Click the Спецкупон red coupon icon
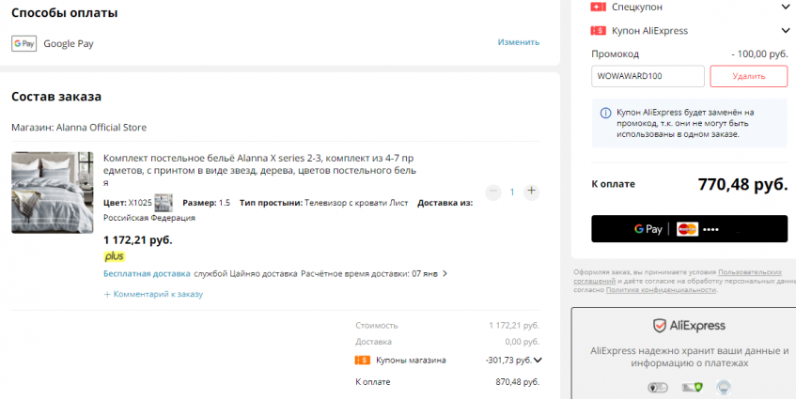 coord(598,7)
